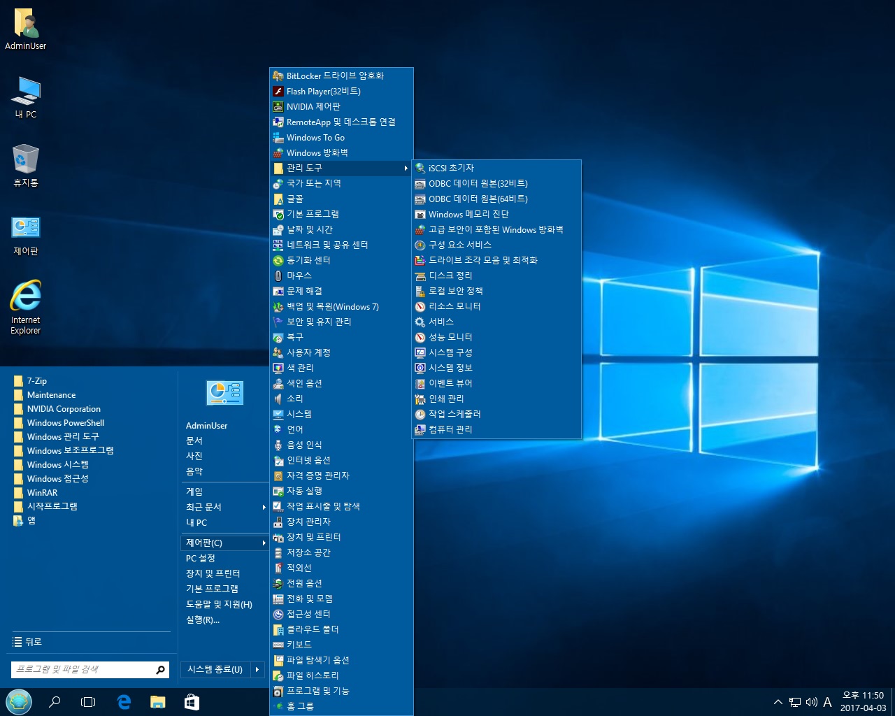895x716 pixels.
Task: Click the 소리 sound icon
Action: [x=278, y=399]
